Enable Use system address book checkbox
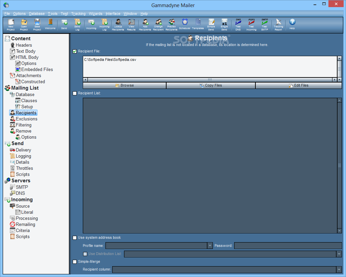 click(x=75, y=238)
